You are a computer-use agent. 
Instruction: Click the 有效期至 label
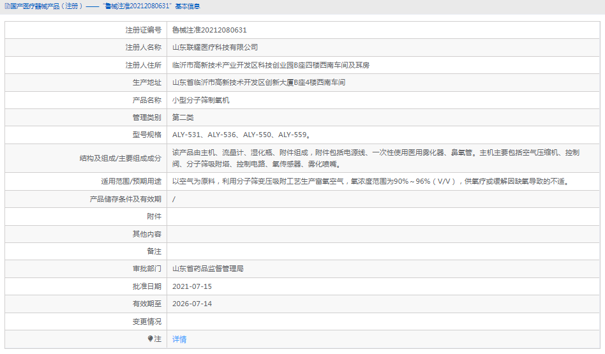(147, 304)
